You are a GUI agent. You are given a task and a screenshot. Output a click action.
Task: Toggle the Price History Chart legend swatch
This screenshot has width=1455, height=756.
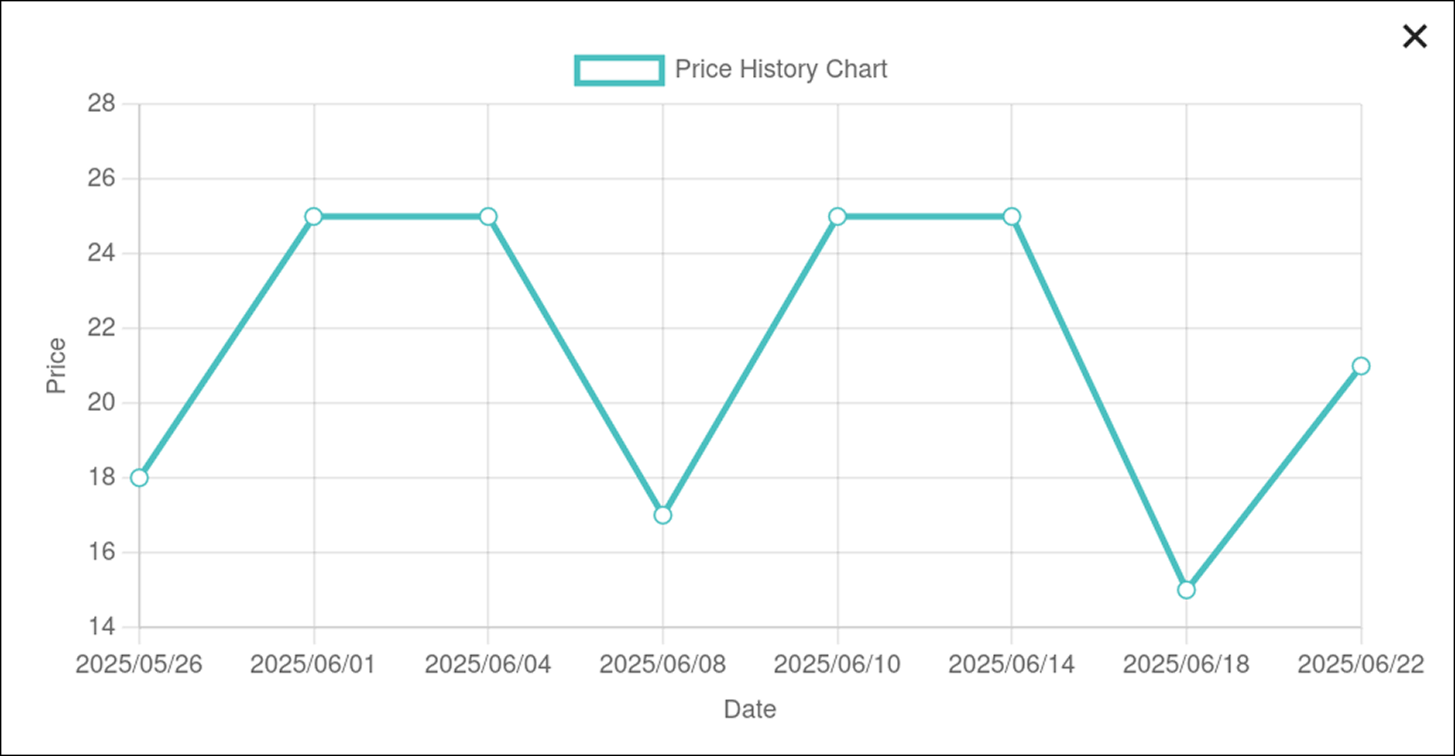(x=619, y=70)
